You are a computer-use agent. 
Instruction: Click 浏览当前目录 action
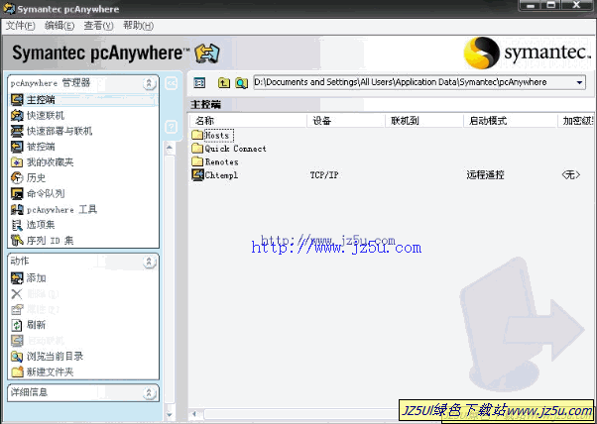48,356
